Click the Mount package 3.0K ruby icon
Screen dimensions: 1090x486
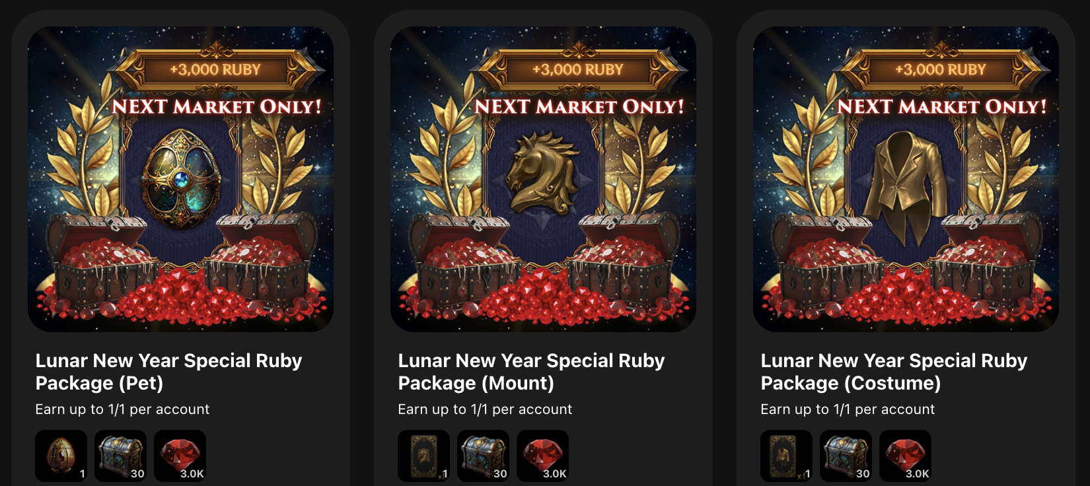click(542, 456)
